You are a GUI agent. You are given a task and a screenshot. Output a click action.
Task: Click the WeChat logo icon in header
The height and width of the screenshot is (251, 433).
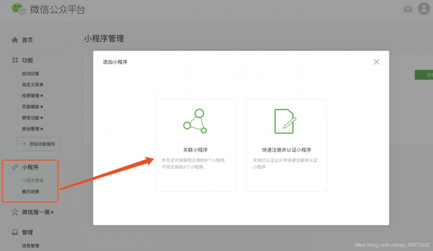point(19,9)
